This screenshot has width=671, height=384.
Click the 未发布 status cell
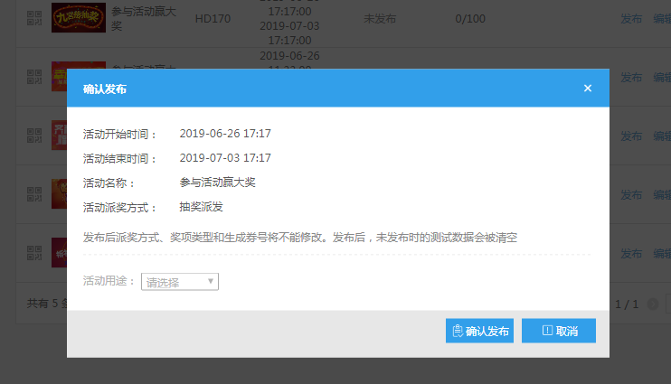pyautogui.click(x=380, y=19)
